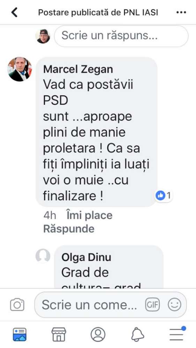This screenshot has width=196, height=348.
Task: Open the three-dot post options menu
Action: point(181,13)
